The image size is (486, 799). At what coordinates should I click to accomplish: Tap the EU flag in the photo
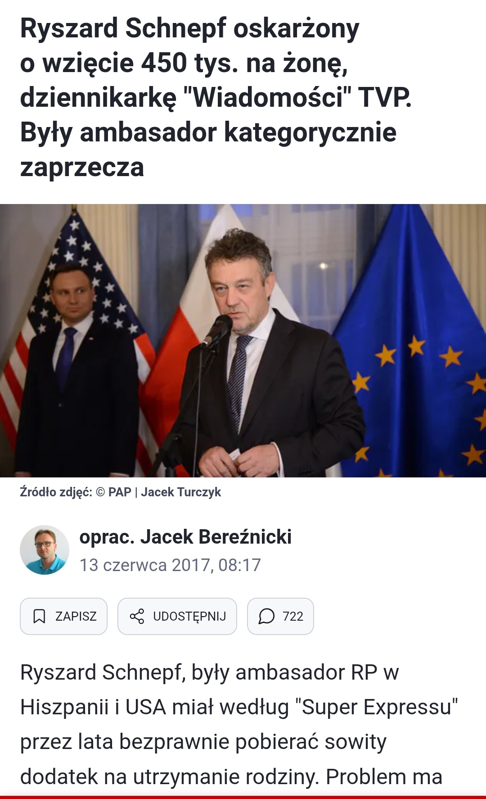418,342
